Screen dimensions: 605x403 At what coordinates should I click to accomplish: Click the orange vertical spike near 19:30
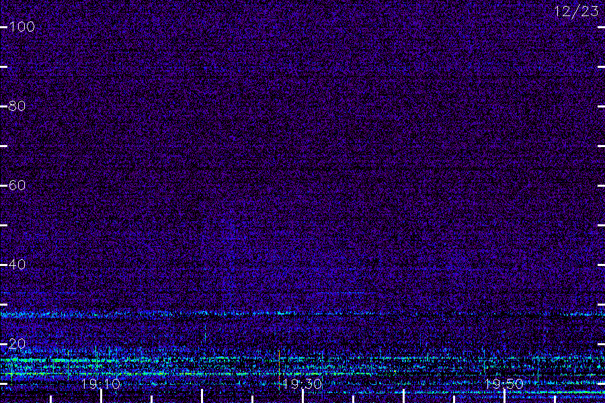[279, 369]
